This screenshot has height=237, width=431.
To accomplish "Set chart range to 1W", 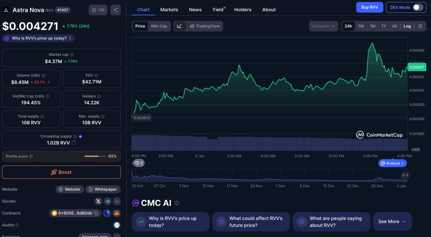I will (x=361, y=26).
